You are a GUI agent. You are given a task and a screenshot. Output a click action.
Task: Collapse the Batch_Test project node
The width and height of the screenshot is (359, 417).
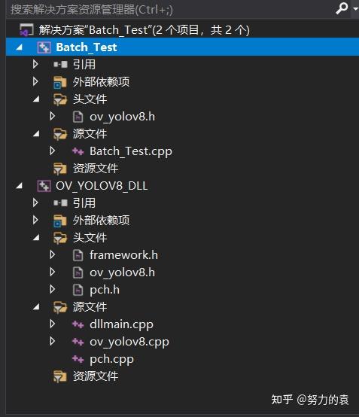pos(20,47)
